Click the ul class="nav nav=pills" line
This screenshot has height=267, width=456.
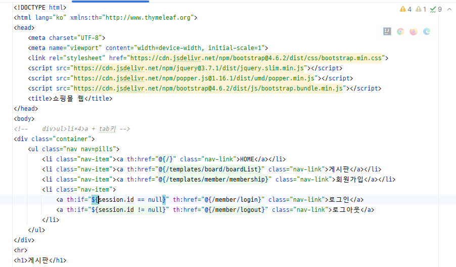[74, 149]
